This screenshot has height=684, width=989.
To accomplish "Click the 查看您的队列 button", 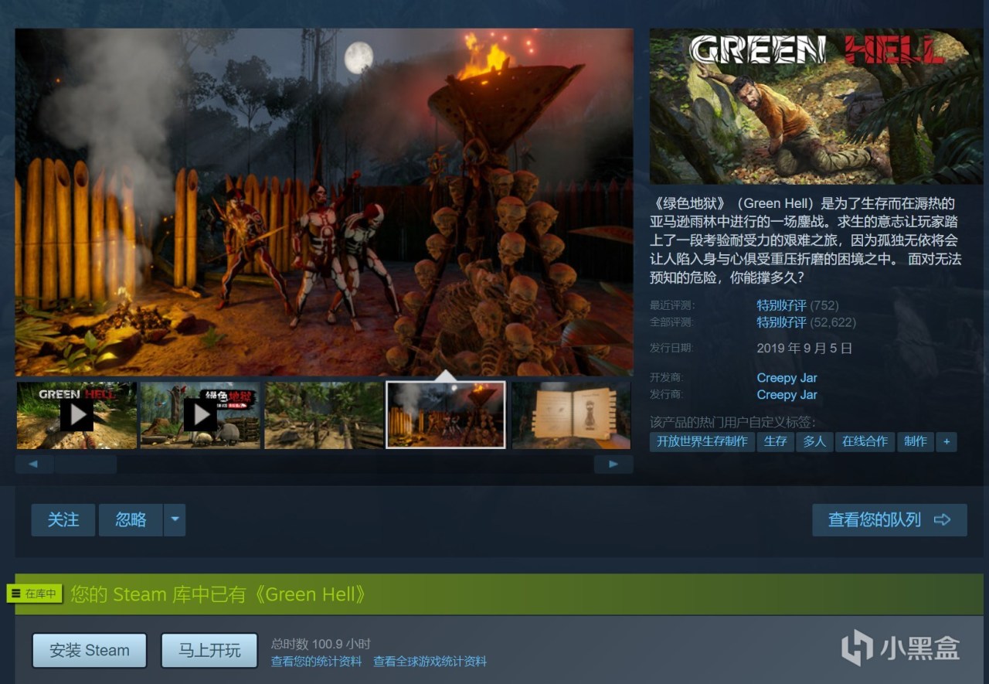I will point(889,520).
